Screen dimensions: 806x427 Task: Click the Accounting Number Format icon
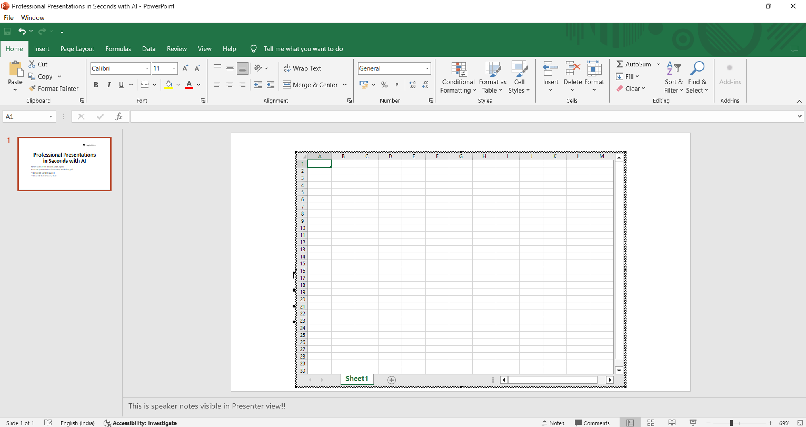(364, 85)
